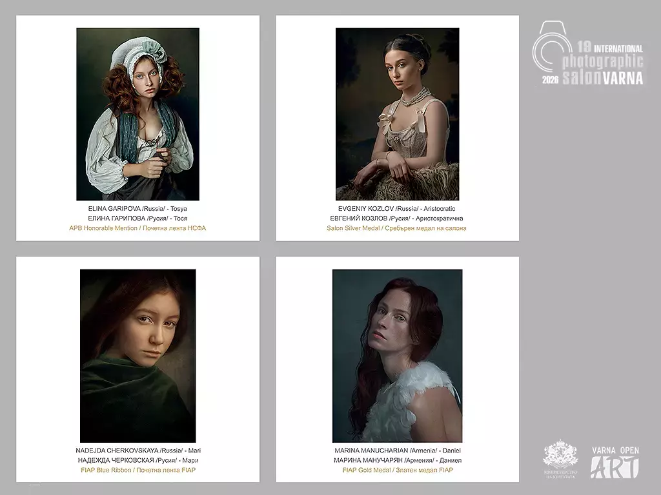Click the salon VARNA title text
The width and height of the screenshot is (661, 495).
[x=603, y=78]
